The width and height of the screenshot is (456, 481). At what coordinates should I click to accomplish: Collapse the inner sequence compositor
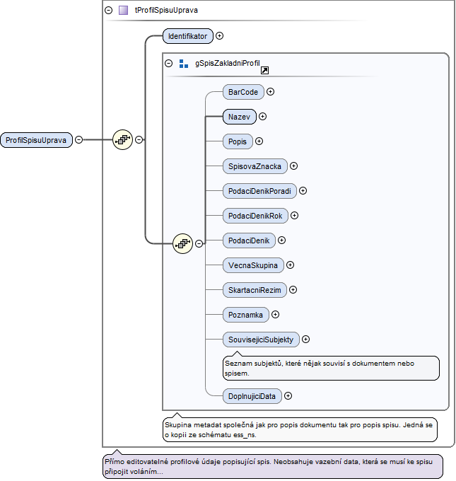click(x=199, y=243)
